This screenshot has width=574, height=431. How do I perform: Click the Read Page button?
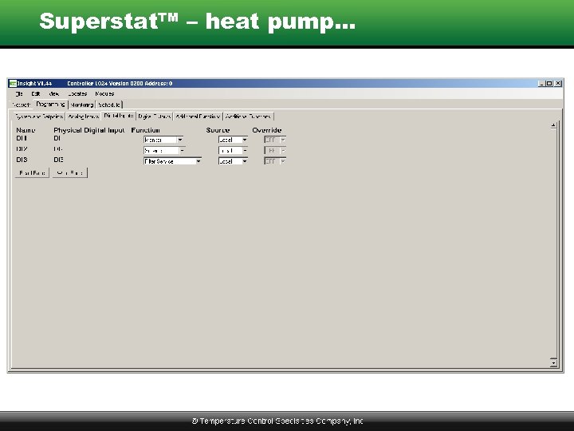[32, 172]
